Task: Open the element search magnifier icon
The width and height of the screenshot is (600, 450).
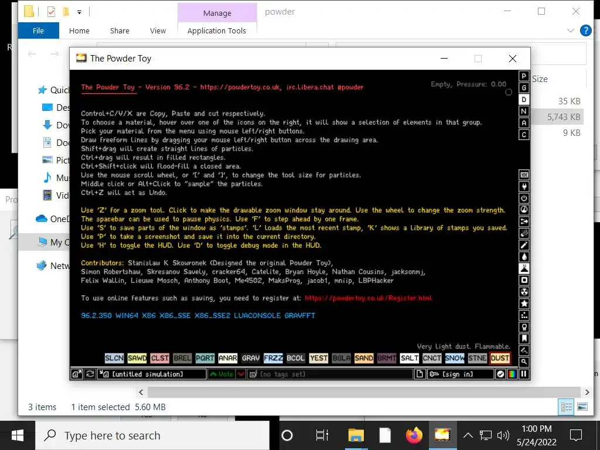Action: click(524, 362)
